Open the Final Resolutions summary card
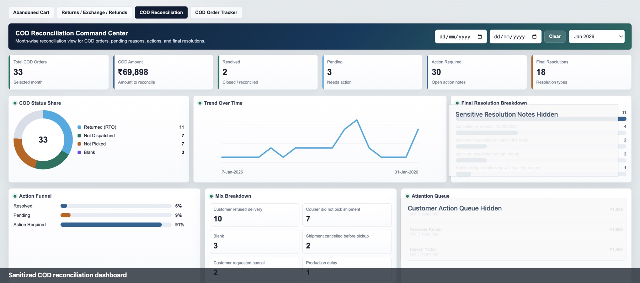 (581, 72)
